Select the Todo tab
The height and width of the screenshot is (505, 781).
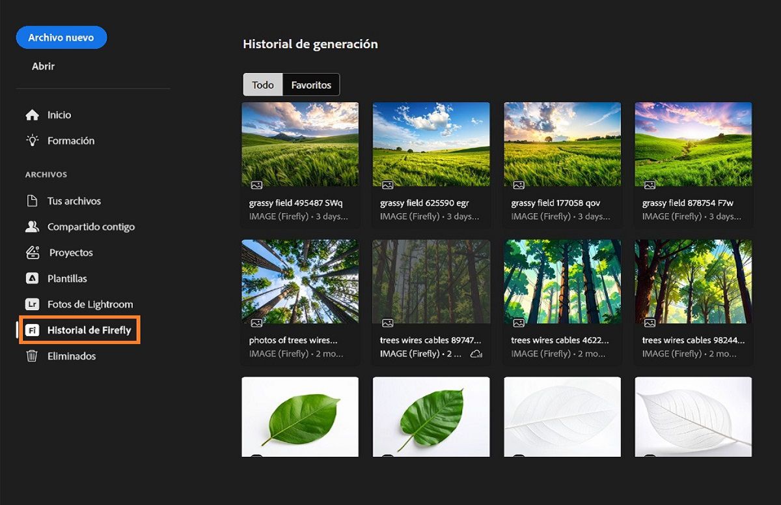263,85
